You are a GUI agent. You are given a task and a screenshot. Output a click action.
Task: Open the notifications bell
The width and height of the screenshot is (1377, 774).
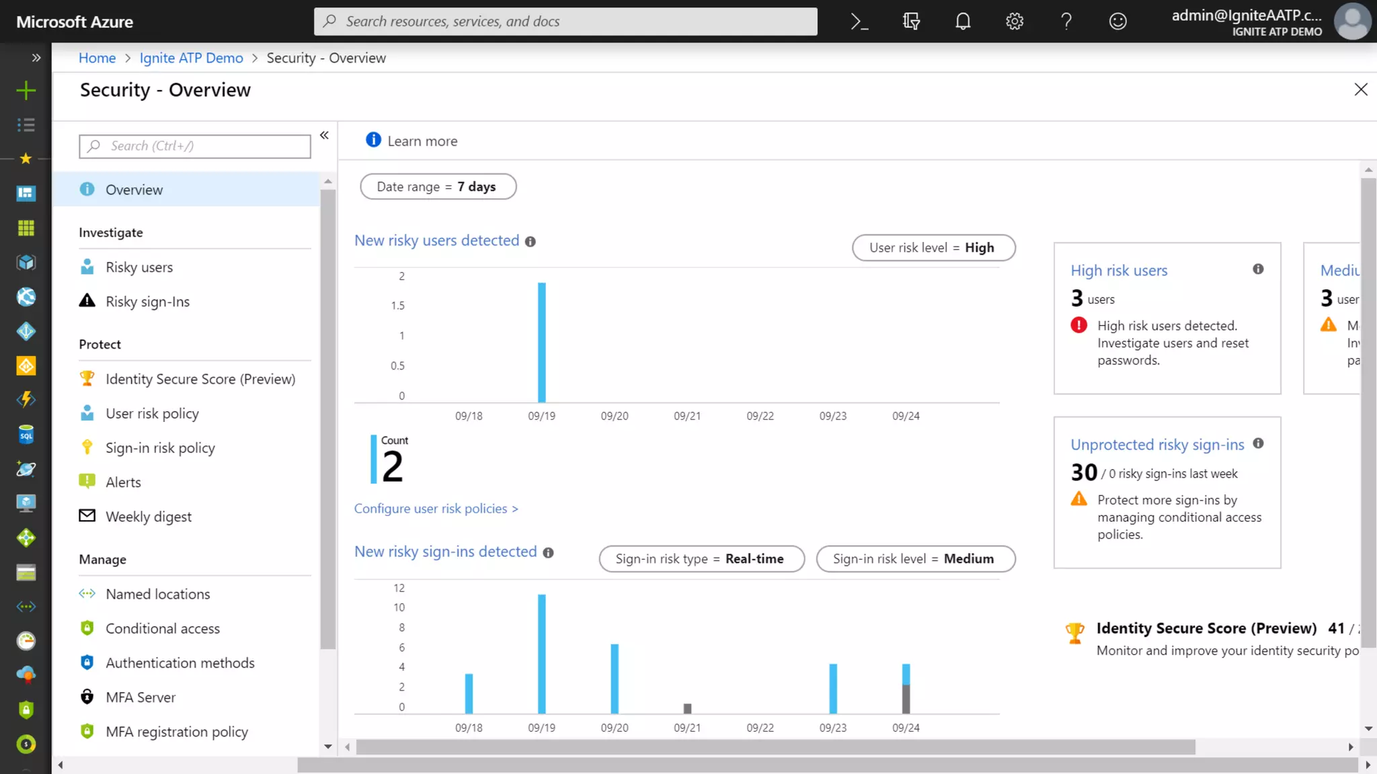(x=963, y=21)
